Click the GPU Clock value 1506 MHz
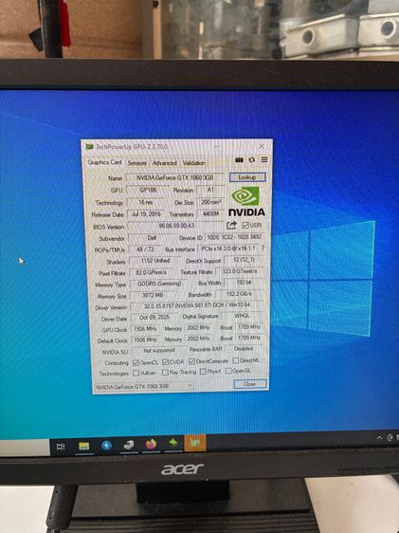Screen dimensions: 399x533 tap(145, 329)
